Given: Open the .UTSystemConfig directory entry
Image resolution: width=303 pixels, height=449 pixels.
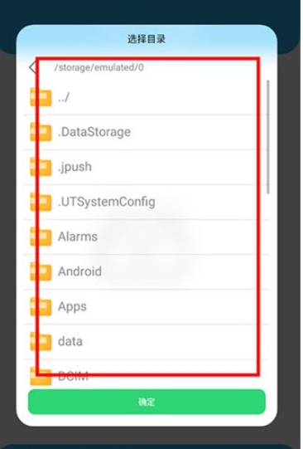Looking at the screenshot, I should point(147,202).
